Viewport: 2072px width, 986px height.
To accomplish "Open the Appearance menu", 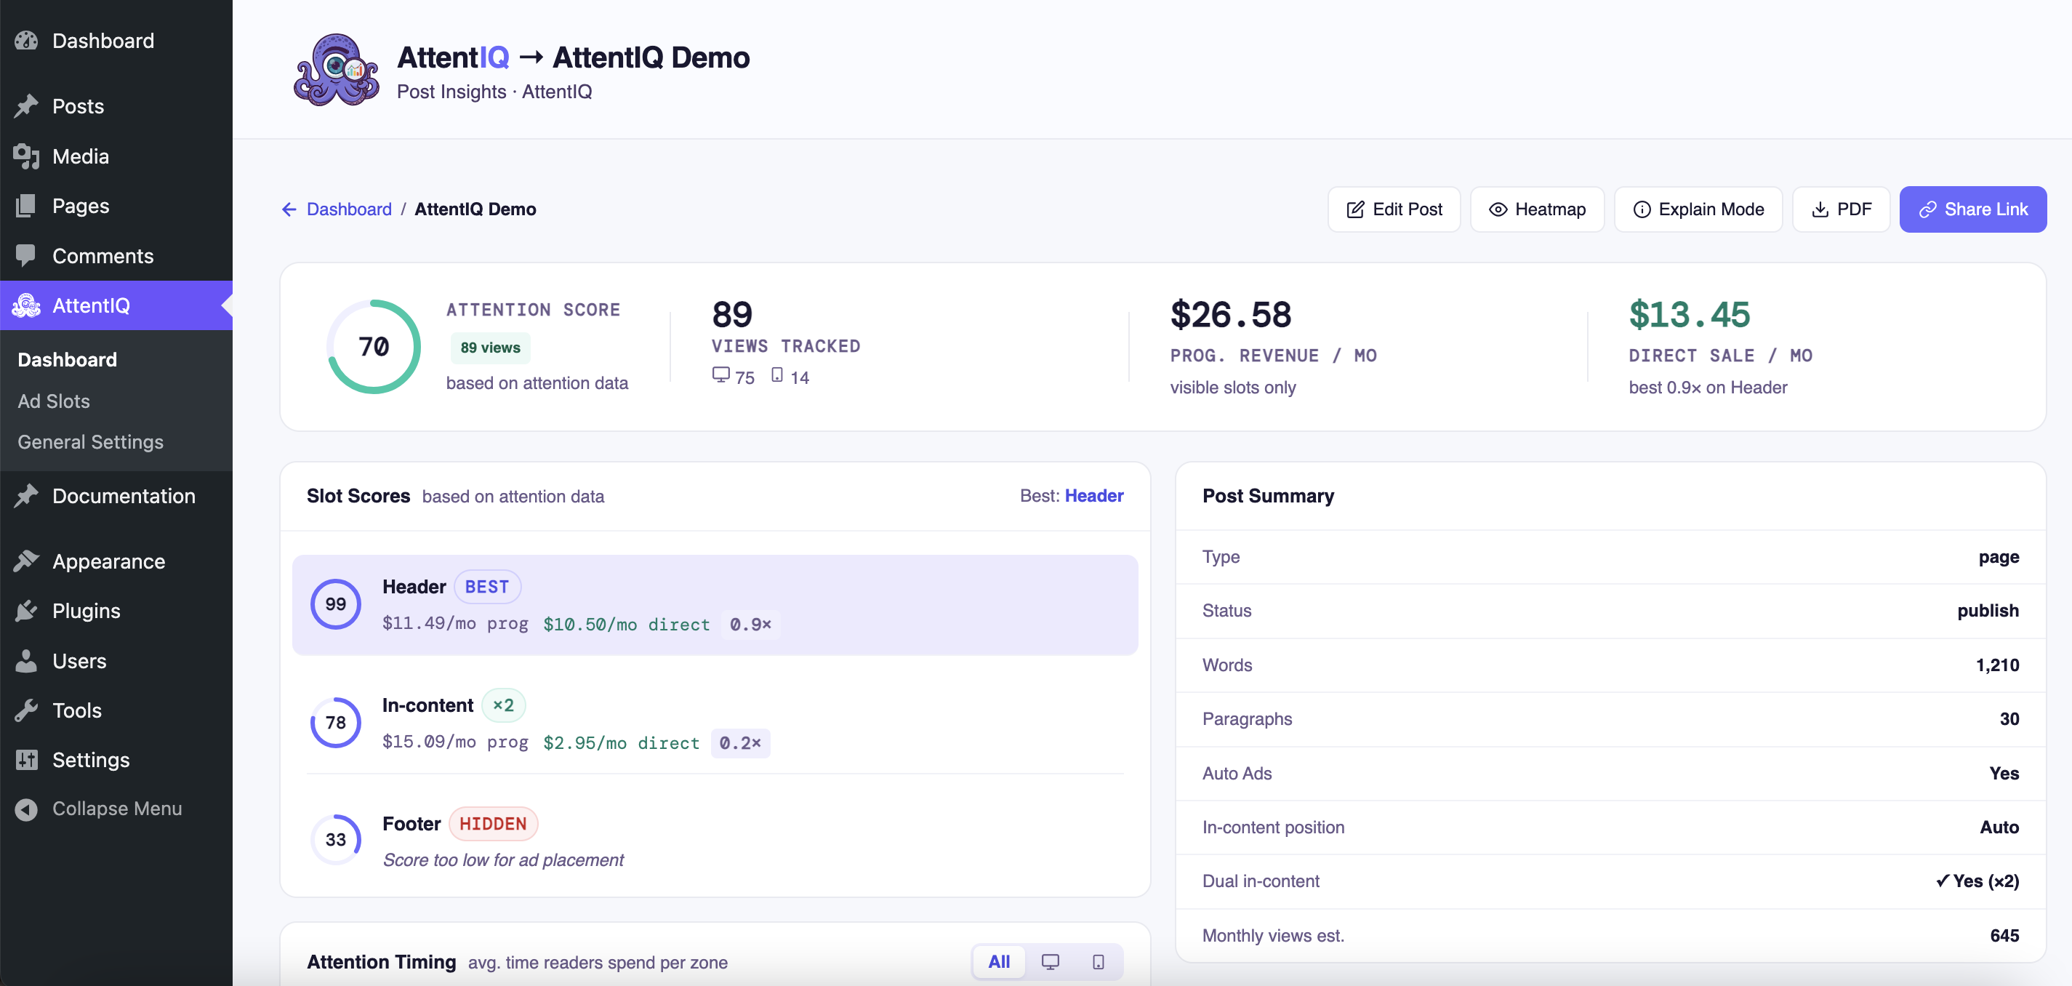I will tap(108, 561).
